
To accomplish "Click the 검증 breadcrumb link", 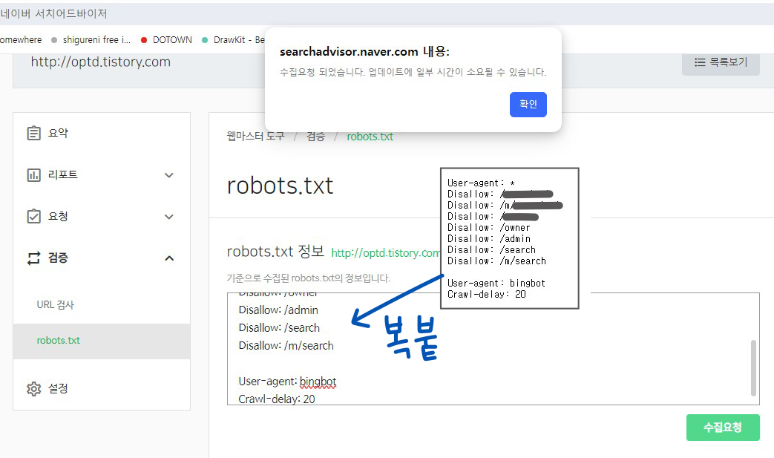I will [315, 137].
